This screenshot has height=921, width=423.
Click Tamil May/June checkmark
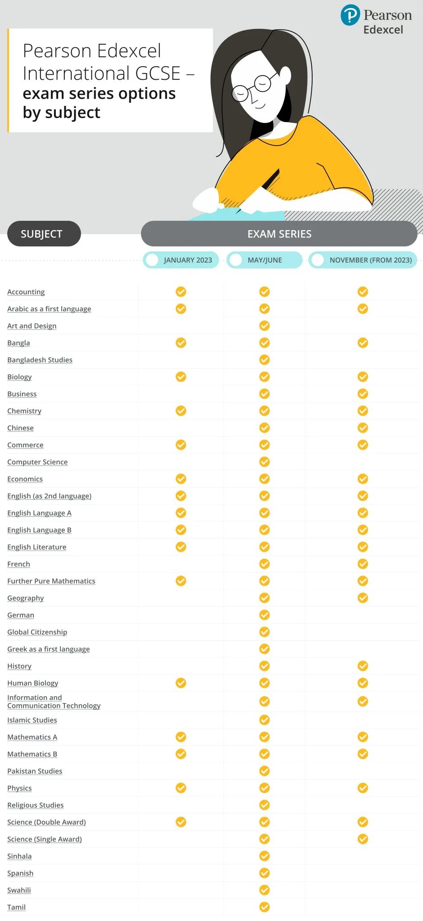(264, 907)
